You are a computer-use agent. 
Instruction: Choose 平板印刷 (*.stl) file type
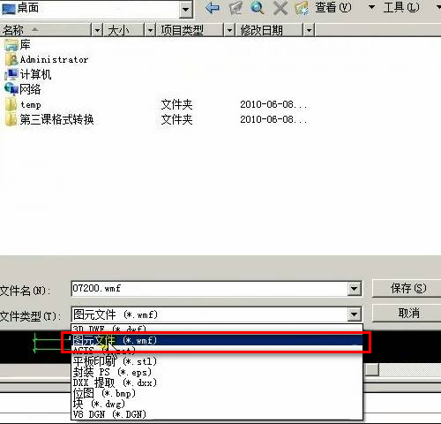pyautogui.click(x=217, y=361)
